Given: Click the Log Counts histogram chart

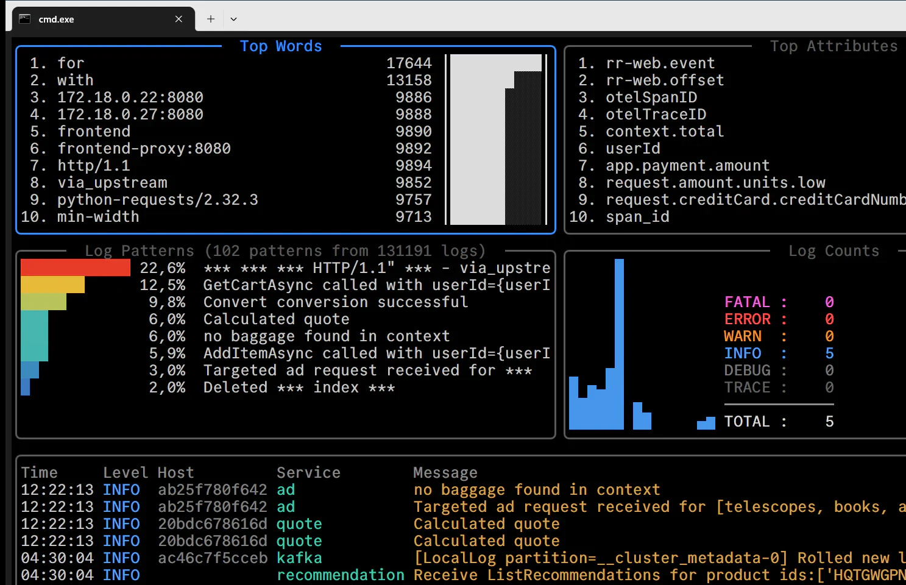Looking at the screenshot, I should click(x=642, y=344).
